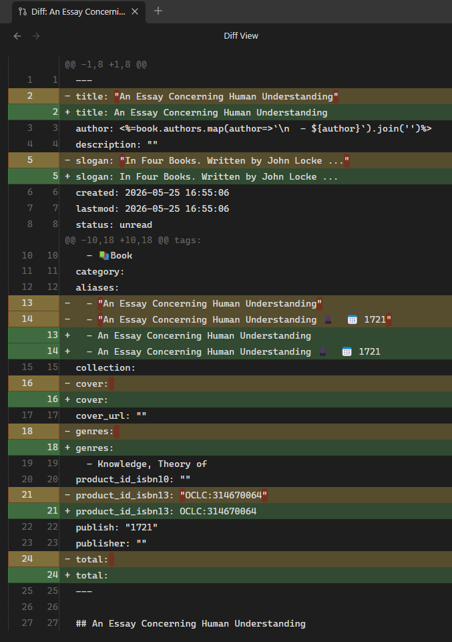Click the removed genres: line
The width and height of the screenshot is (452, 642).
pyautogui.click(x=230, y=432)
